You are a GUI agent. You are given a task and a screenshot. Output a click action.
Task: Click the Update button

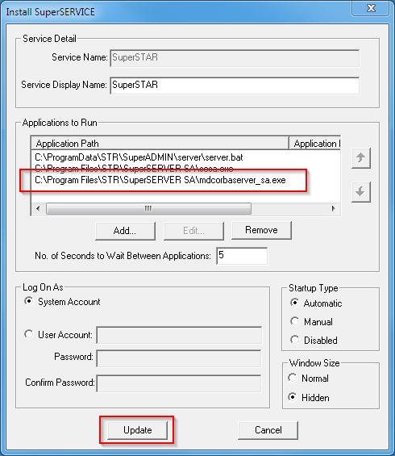[138, 430]
